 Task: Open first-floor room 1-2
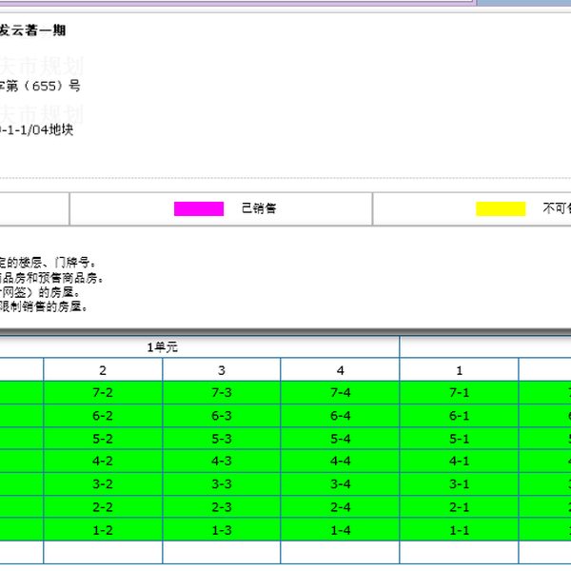pos(103,530)
